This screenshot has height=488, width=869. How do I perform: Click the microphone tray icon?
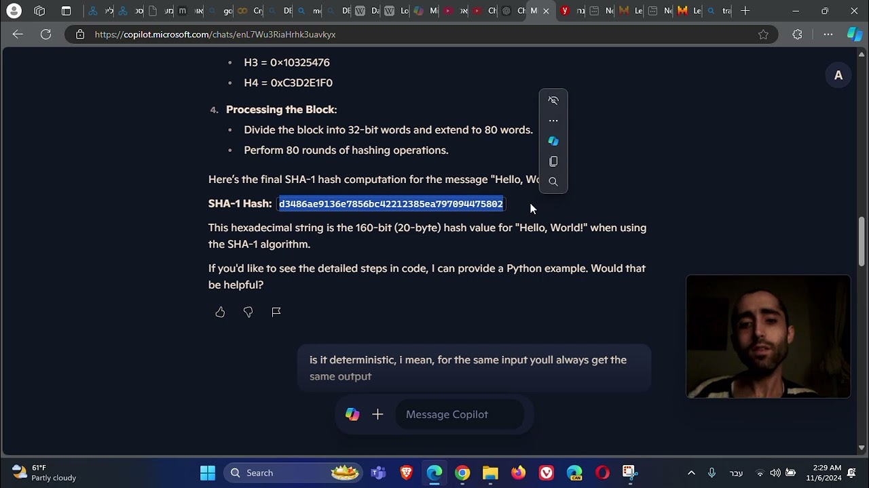711,473
